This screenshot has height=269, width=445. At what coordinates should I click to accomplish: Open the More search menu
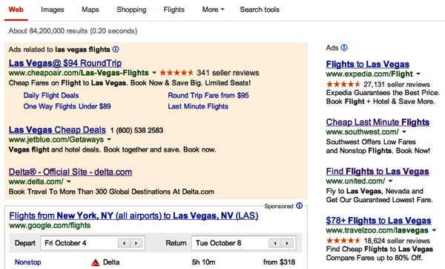(213, 10)
